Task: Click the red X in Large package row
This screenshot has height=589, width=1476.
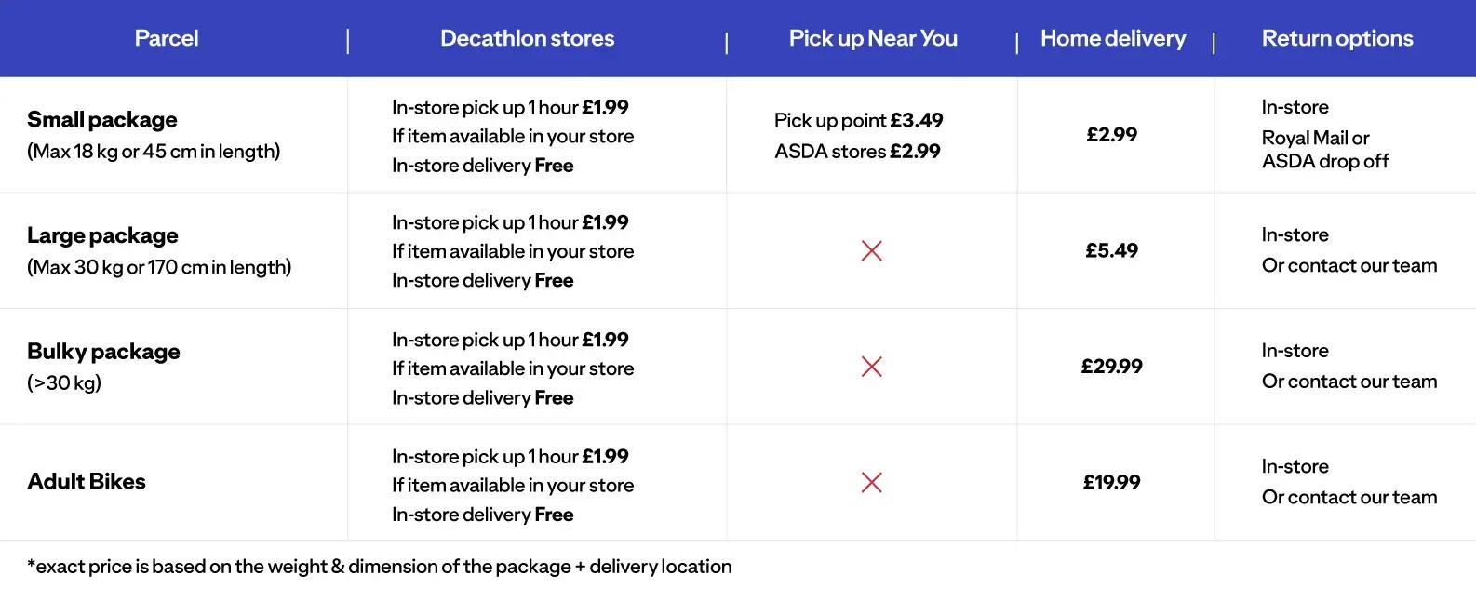Action: click(871, 250)
